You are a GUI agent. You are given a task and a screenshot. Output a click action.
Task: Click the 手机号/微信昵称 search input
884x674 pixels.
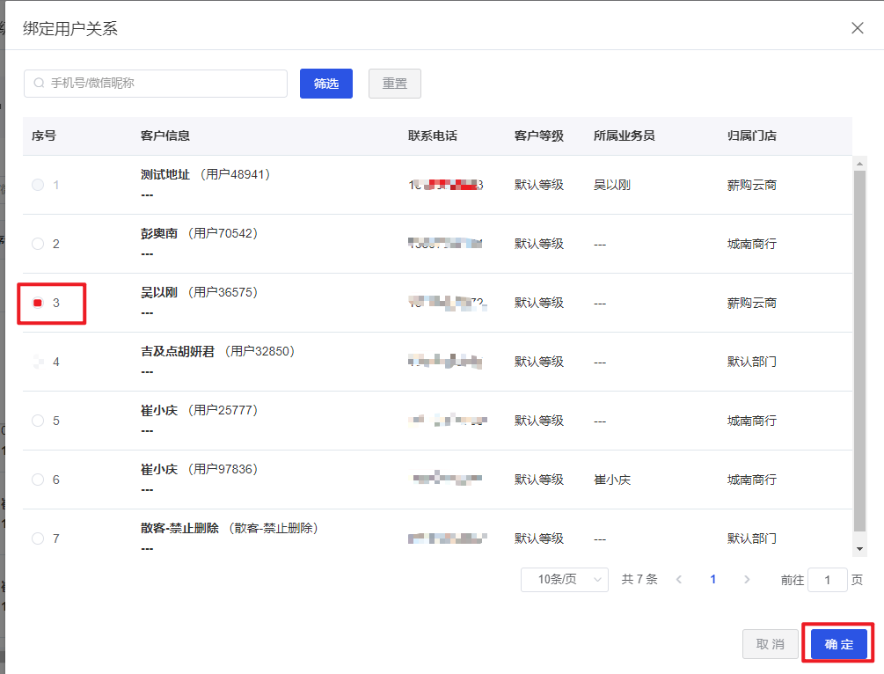click(x=155, y=84)
